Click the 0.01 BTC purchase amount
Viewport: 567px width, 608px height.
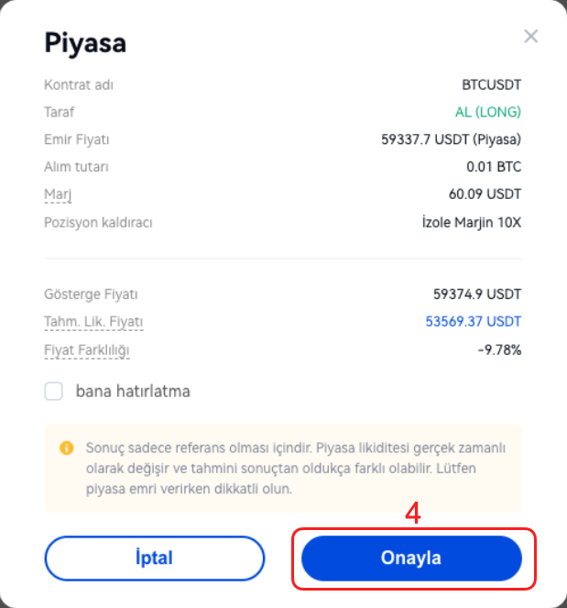pyautogui.click(x=494, y=167)
